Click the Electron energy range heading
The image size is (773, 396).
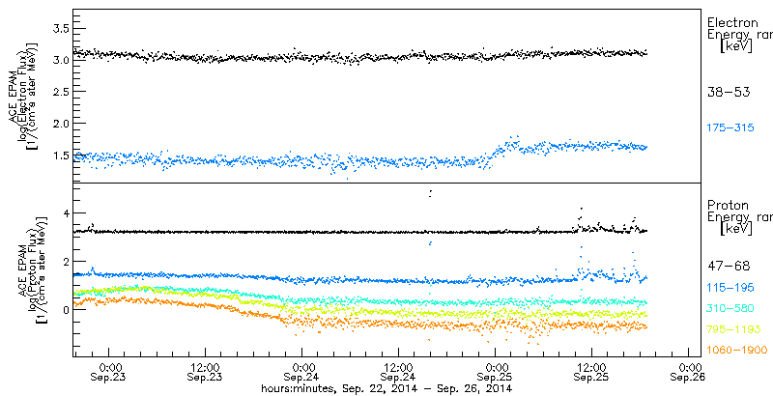[x=740, y=35]
